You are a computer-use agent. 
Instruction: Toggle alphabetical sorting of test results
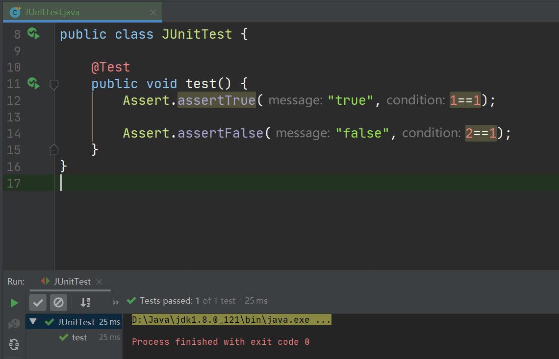pos(85,302)
